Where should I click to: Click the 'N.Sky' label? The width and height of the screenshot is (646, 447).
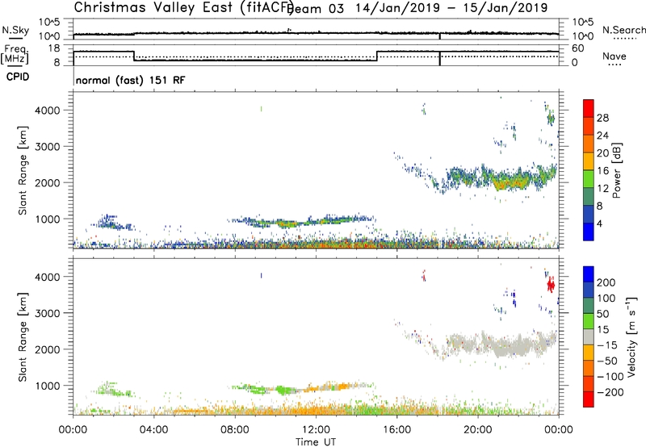(x=15, y=30)
